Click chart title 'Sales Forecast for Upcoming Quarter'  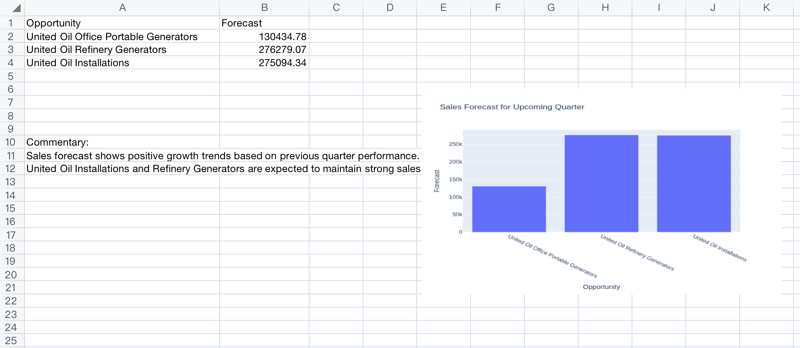click(x=512, y=107)
